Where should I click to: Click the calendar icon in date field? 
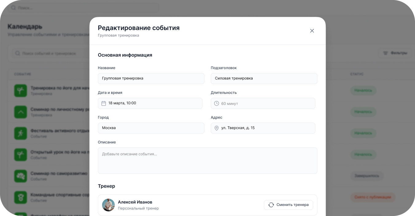(x=104, y=103)
